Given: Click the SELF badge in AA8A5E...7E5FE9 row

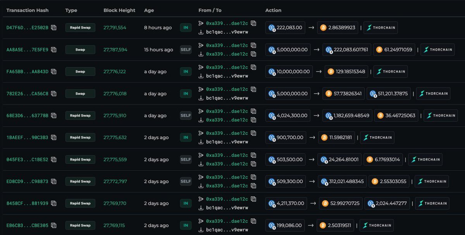Looking at the screenshot, I should click(186, 50).
